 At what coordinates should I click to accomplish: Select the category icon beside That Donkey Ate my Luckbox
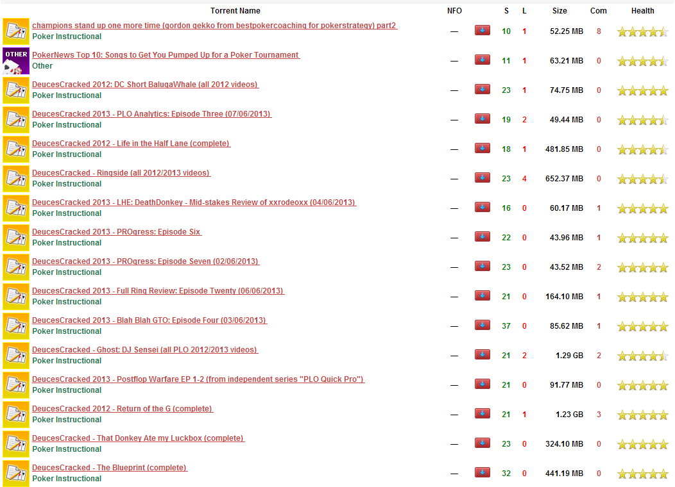(16, 444)
